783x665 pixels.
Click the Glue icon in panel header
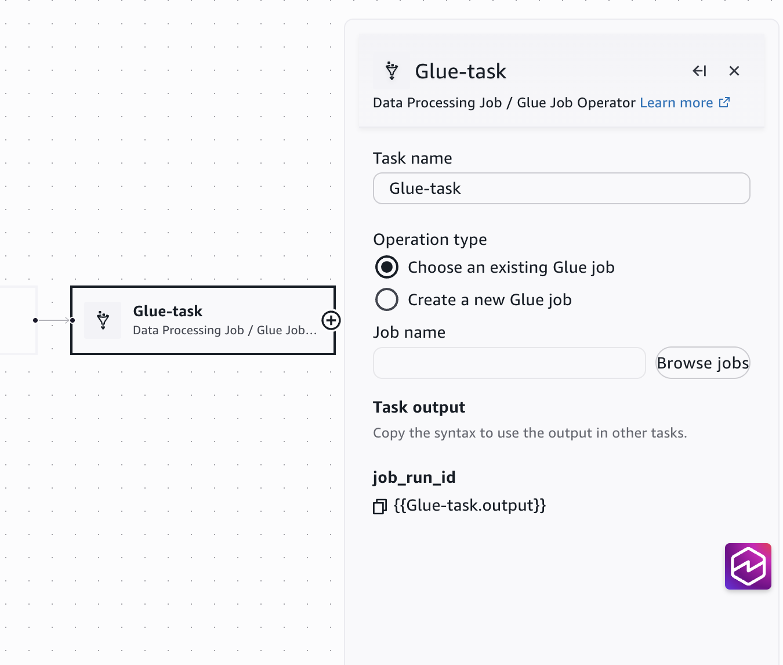(x=391, y=71)
